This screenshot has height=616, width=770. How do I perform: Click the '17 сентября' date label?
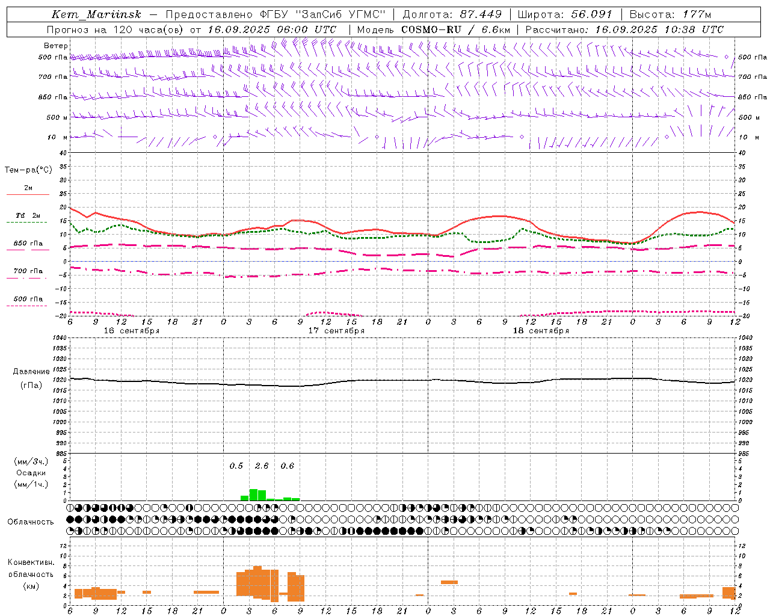pos(336,331)
